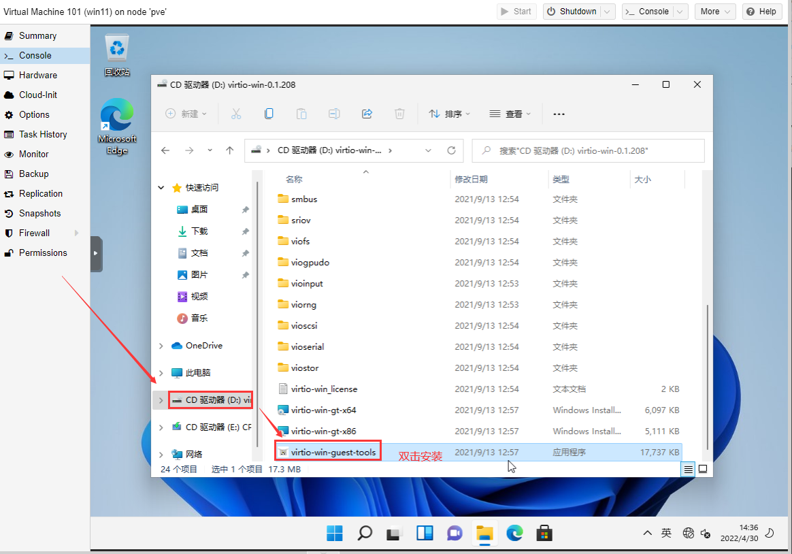792x554 pixels.
Task: Open the Firewall tab
Action: [45, 233]
